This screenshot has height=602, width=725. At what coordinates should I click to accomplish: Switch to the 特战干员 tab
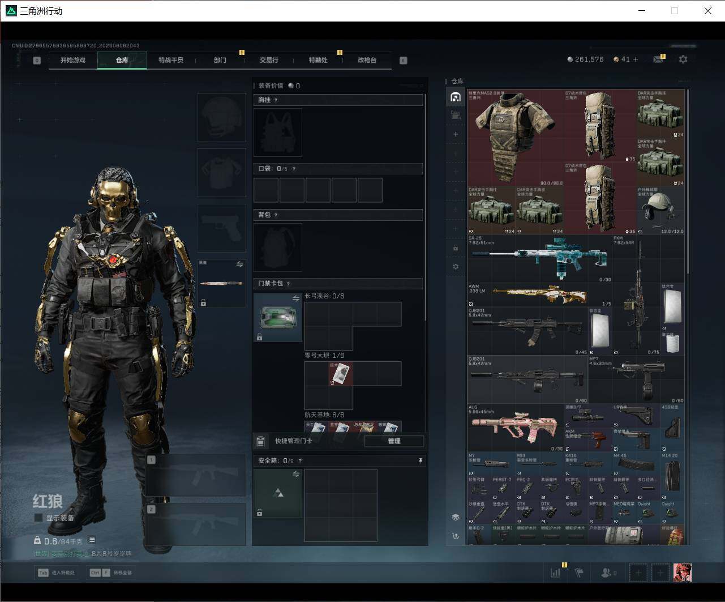click(171, 60)
